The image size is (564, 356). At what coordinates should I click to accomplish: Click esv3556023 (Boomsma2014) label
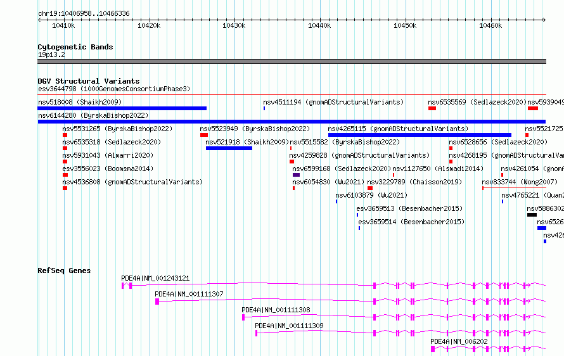pos(108,168)
